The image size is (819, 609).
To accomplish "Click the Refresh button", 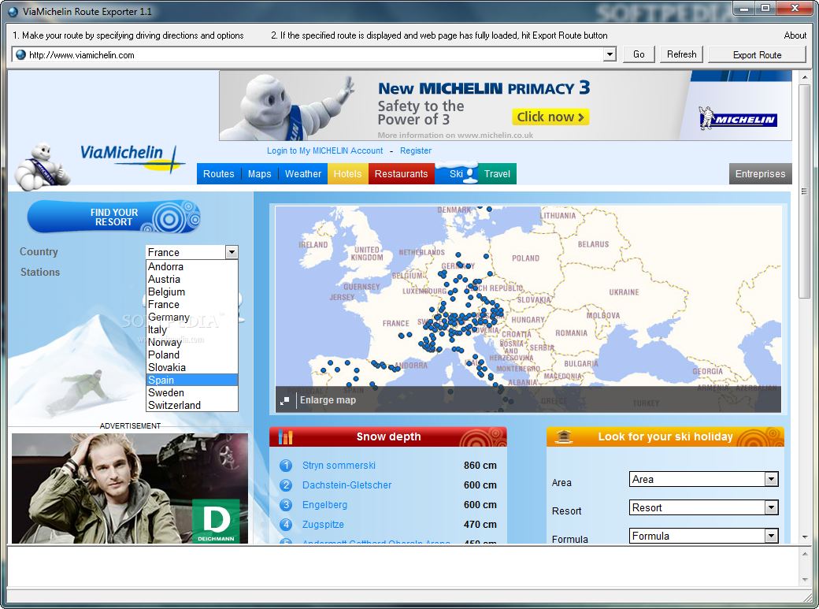I will pos(682,54).
